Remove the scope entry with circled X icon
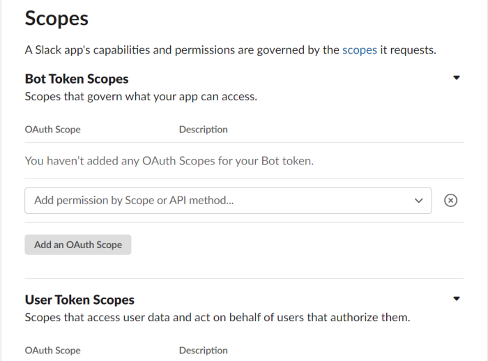The height and width of the screenshot is (361, 488). [x=450, y=201]
